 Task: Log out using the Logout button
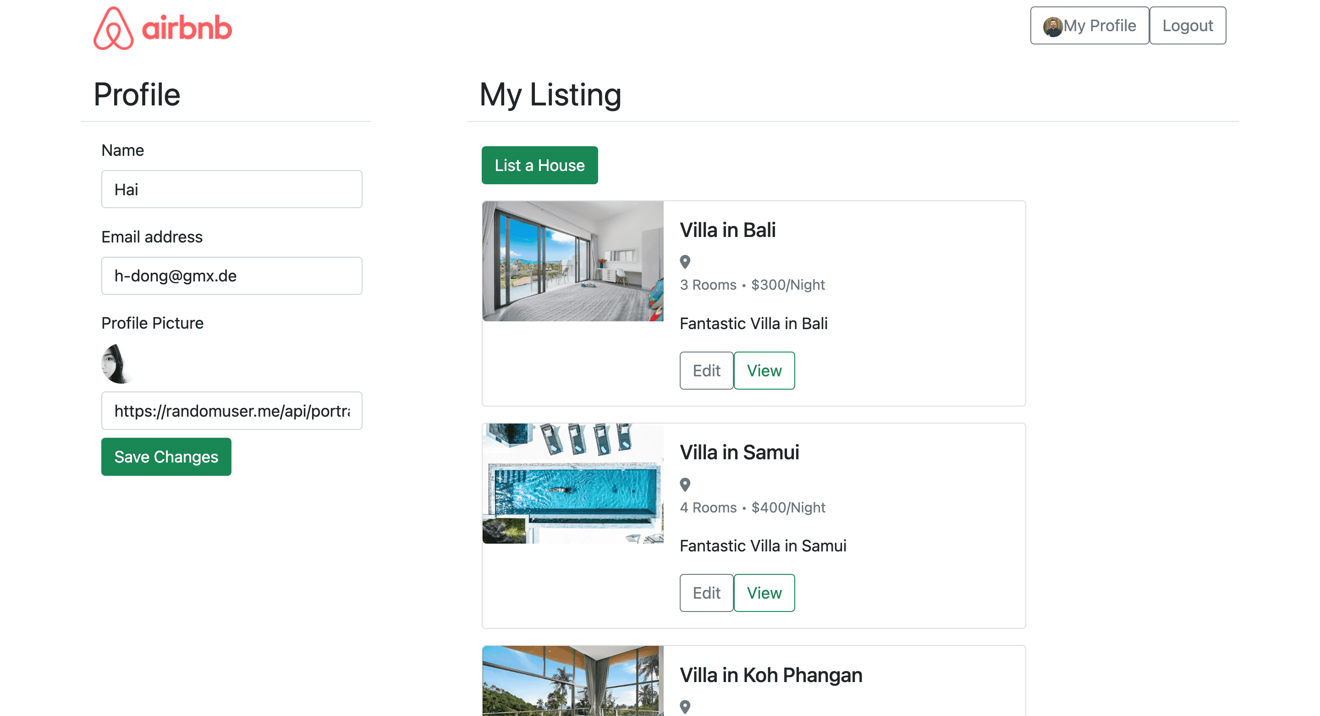point(1187,26)
